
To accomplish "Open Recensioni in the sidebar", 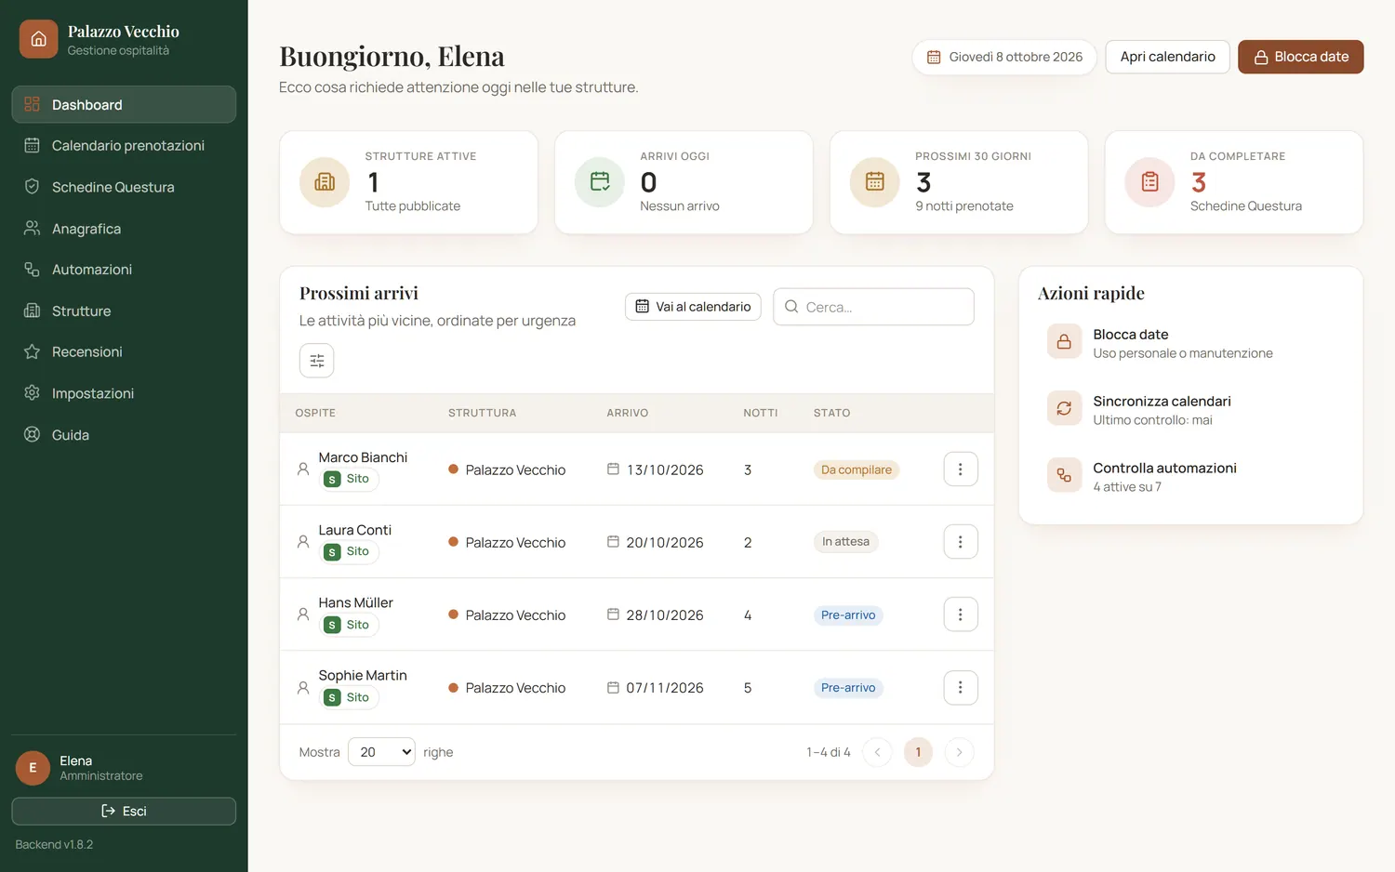I will (x=124, y=352).
